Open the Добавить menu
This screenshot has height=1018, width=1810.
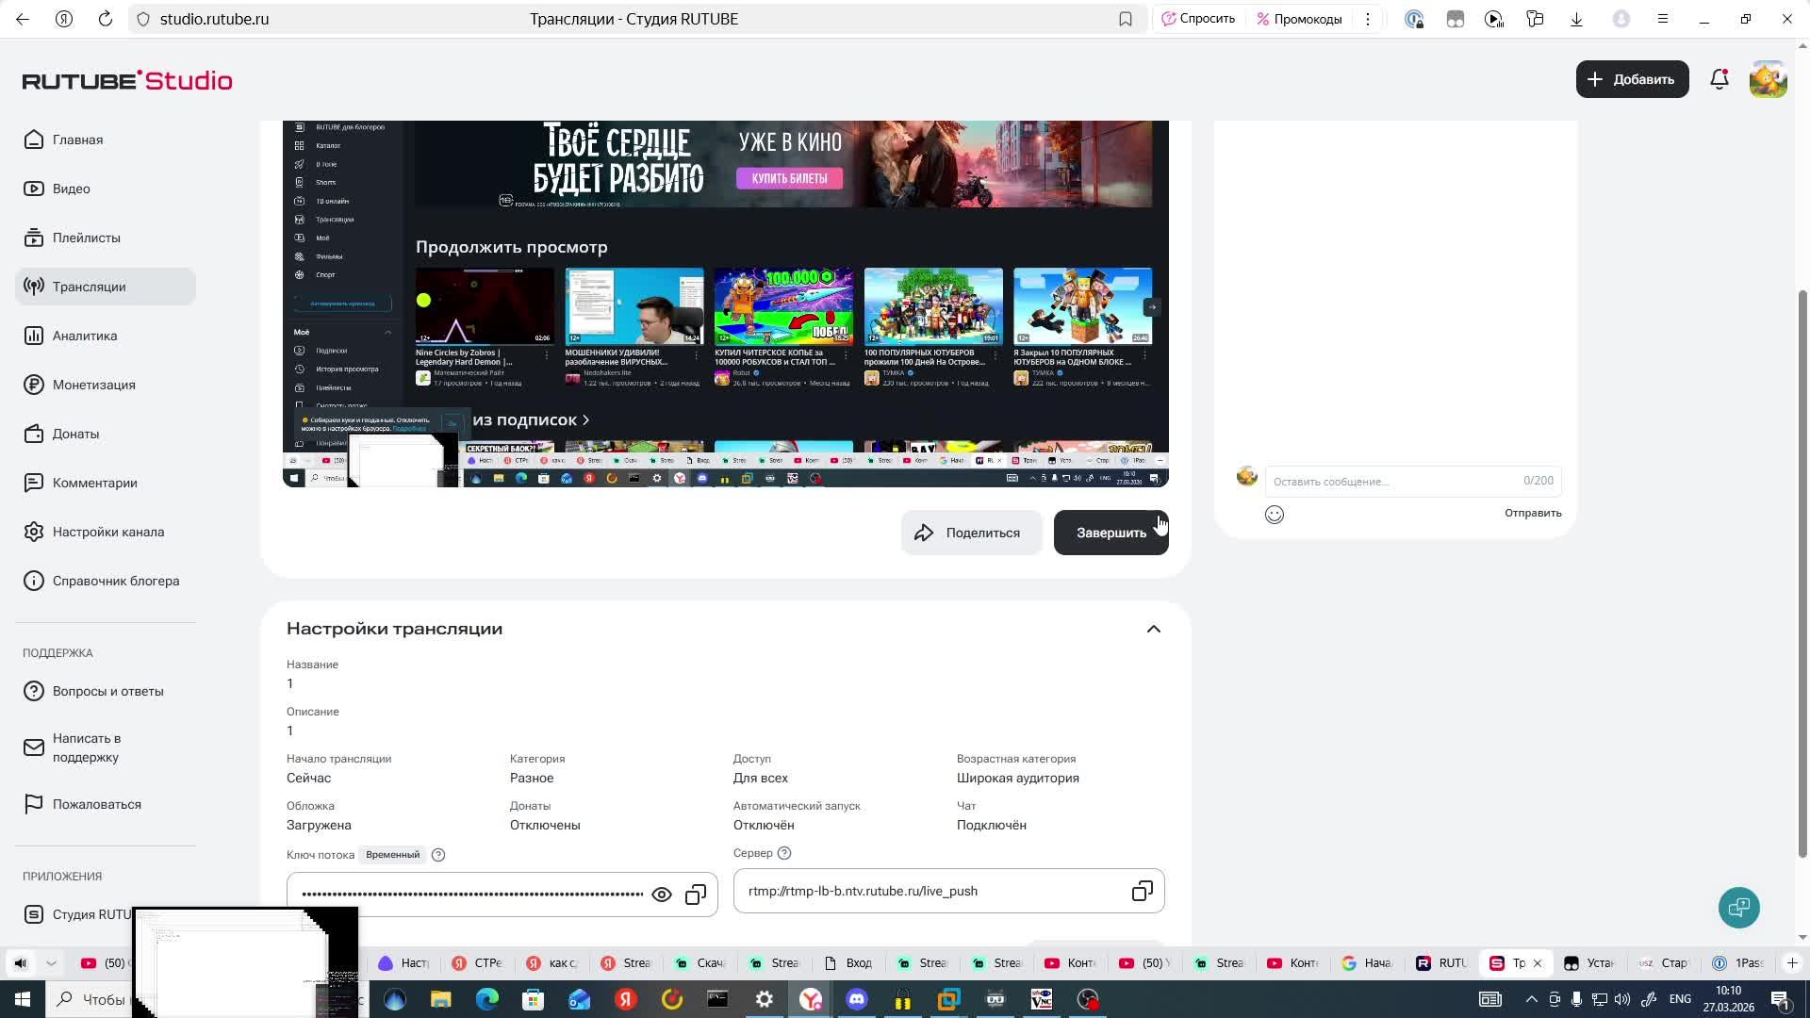tap(1632, 80)
